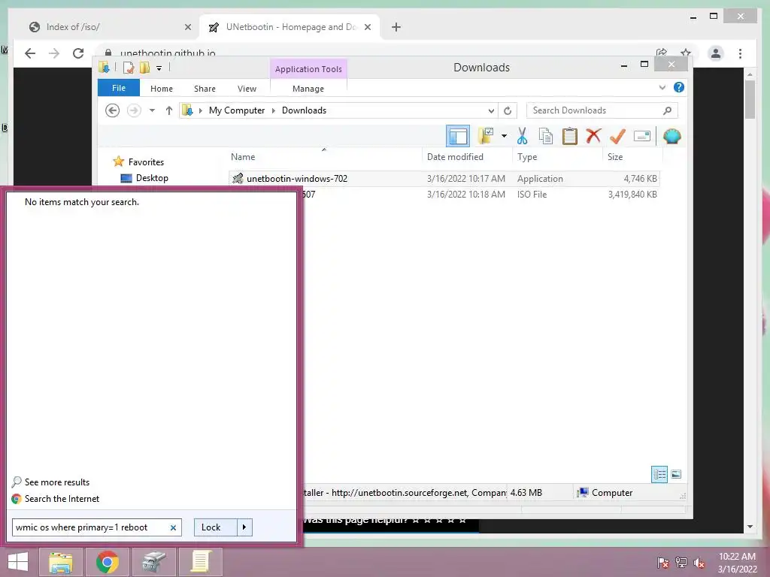Open the blue Help question mark icon
The height and width of the screenshot is (577, 770).
pyautogui.click(x=679, y=87)
